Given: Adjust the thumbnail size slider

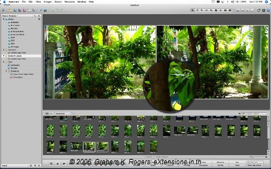Looking at the screenshot, I should pyautogui.click(x=258, y=157).
